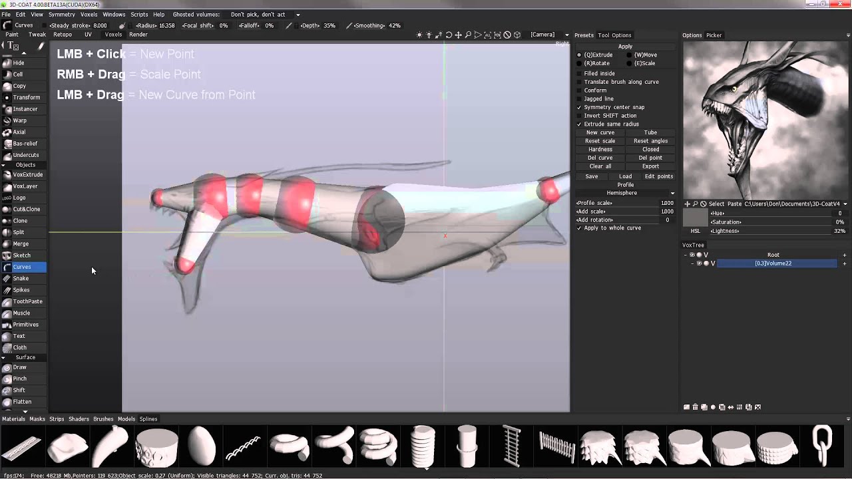The image size is (852, 479).
Task: Click the wireframe cube view icon
Action: point(517,35)
